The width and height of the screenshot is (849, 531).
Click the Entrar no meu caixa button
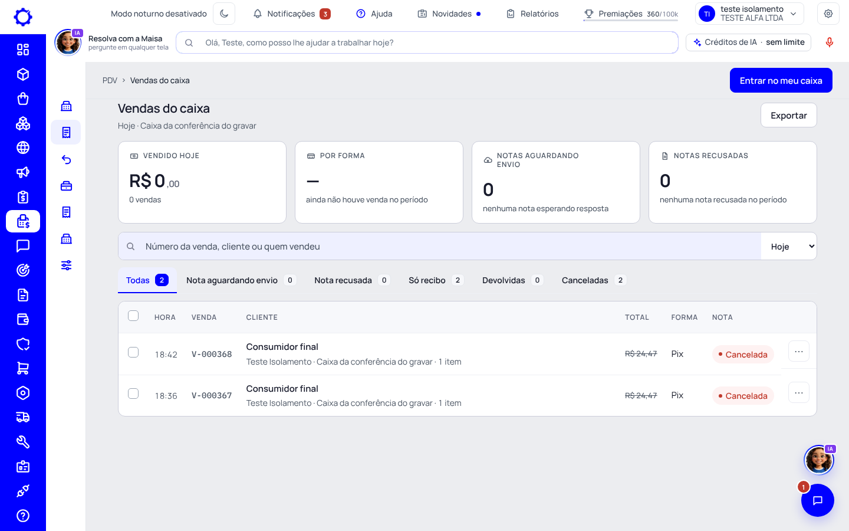click(x=781, y=80)
